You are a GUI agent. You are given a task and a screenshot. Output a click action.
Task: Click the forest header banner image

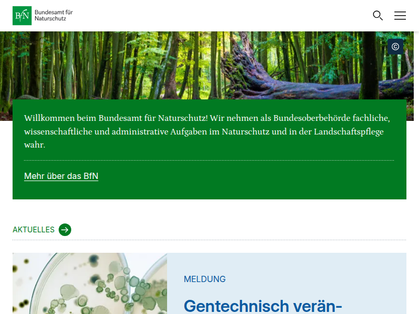(207, 65)
